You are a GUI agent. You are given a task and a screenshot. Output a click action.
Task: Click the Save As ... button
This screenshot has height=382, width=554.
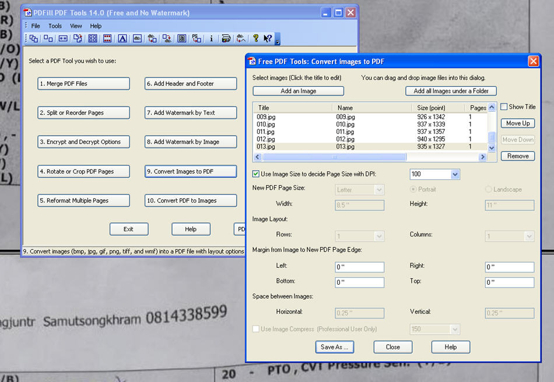coord(335,347)
